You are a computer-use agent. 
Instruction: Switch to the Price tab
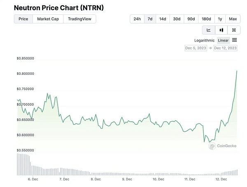[x=23, y=19]
